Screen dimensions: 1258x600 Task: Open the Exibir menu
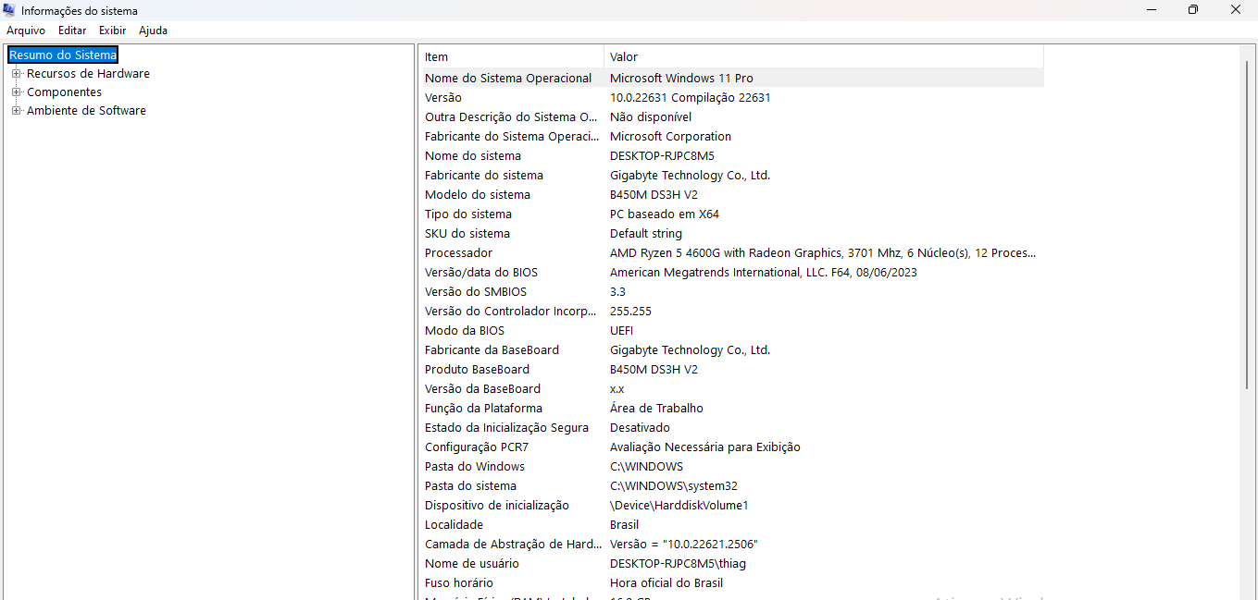(113, 31)
